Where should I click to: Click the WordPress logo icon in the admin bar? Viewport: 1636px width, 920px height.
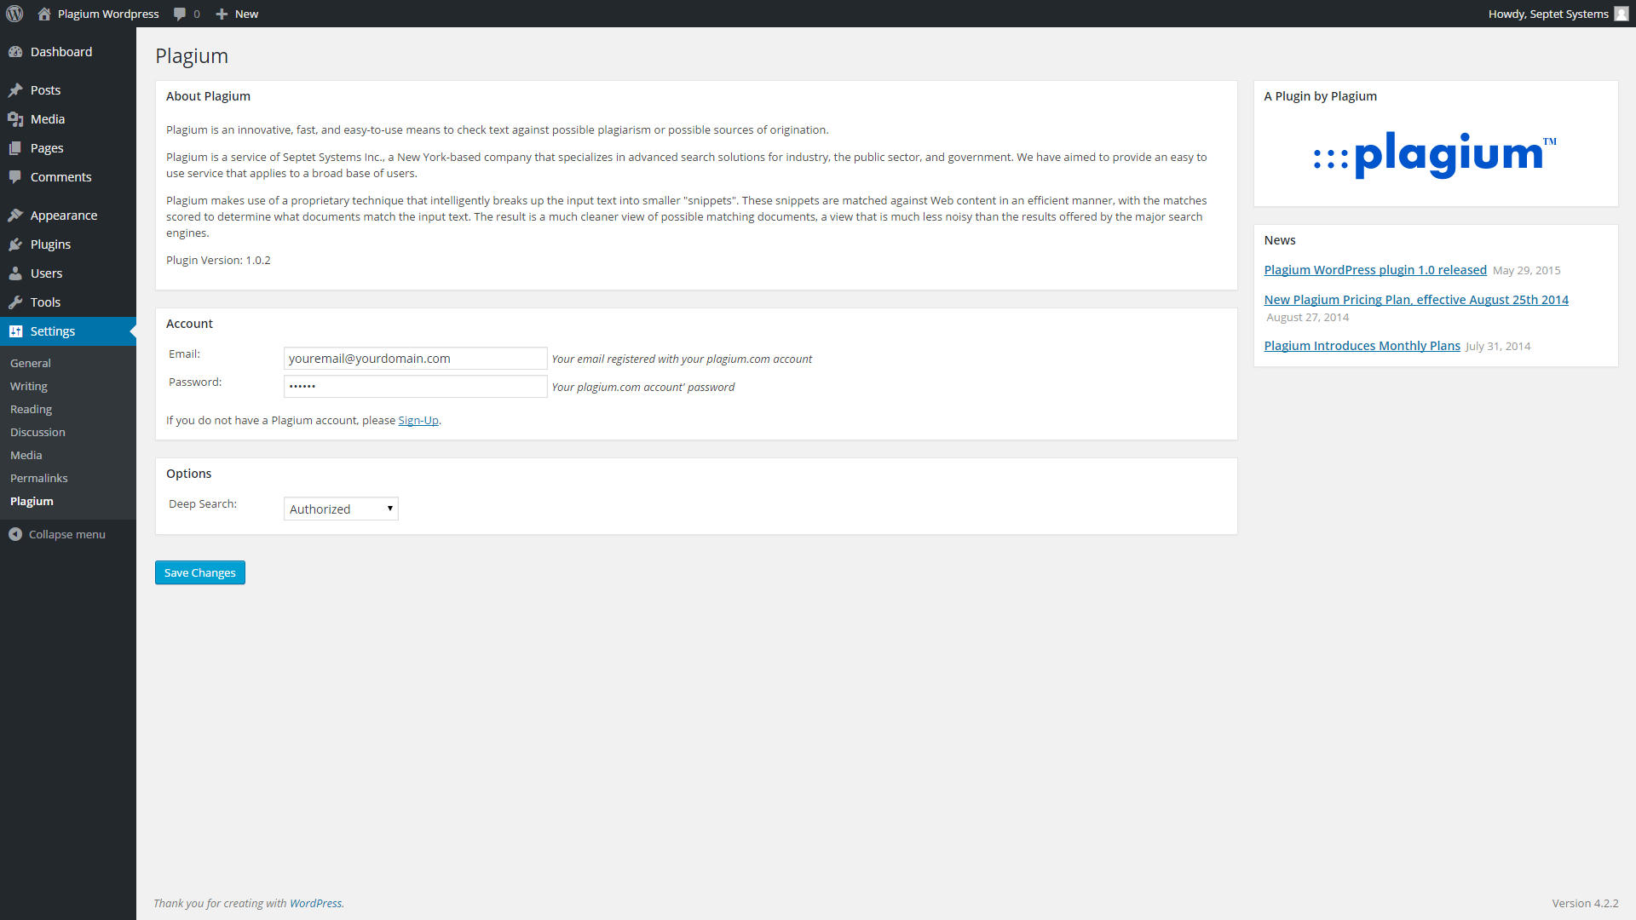14,14
